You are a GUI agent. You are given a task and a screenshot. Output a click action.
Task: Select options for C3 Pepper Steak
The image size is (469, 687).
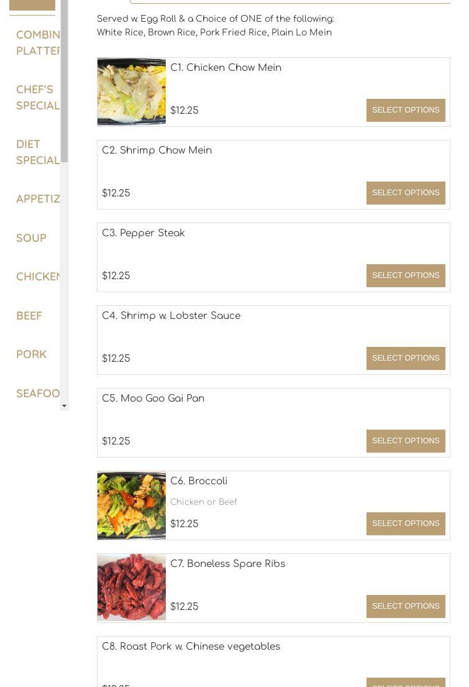click(406, 275)
